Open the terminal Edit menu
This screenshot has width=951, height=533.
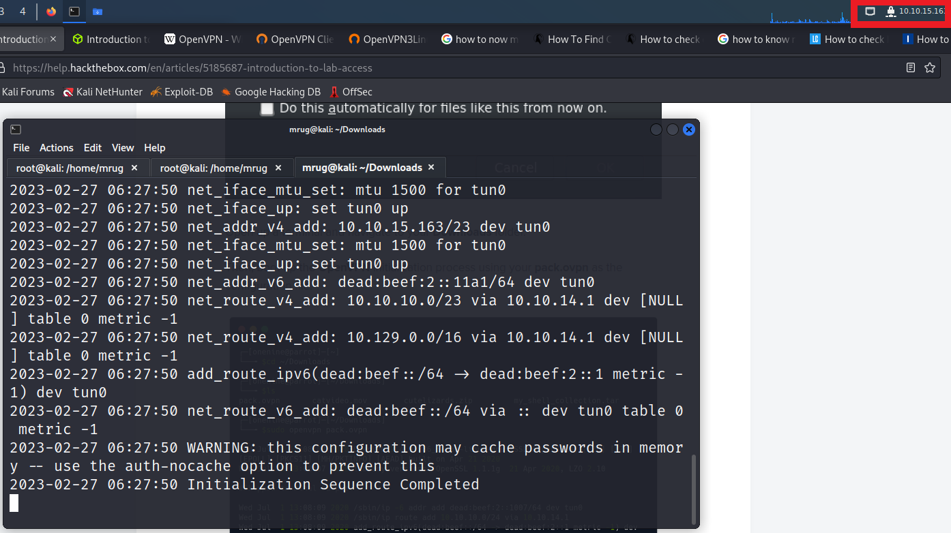tap(93, 148)
